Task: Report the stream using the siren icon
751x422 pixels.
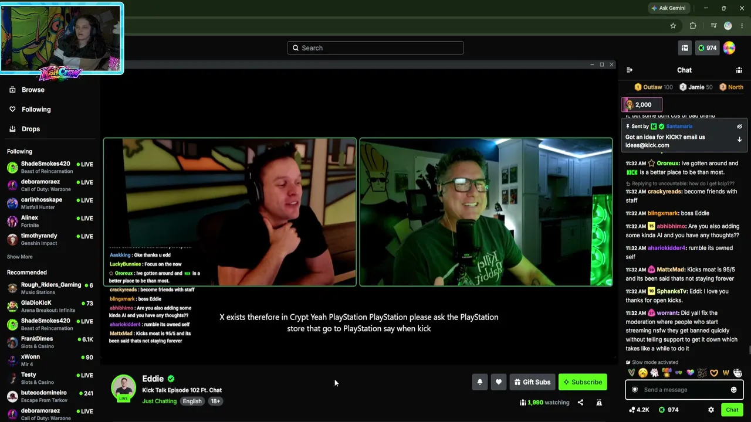Action: coord(599,403)
